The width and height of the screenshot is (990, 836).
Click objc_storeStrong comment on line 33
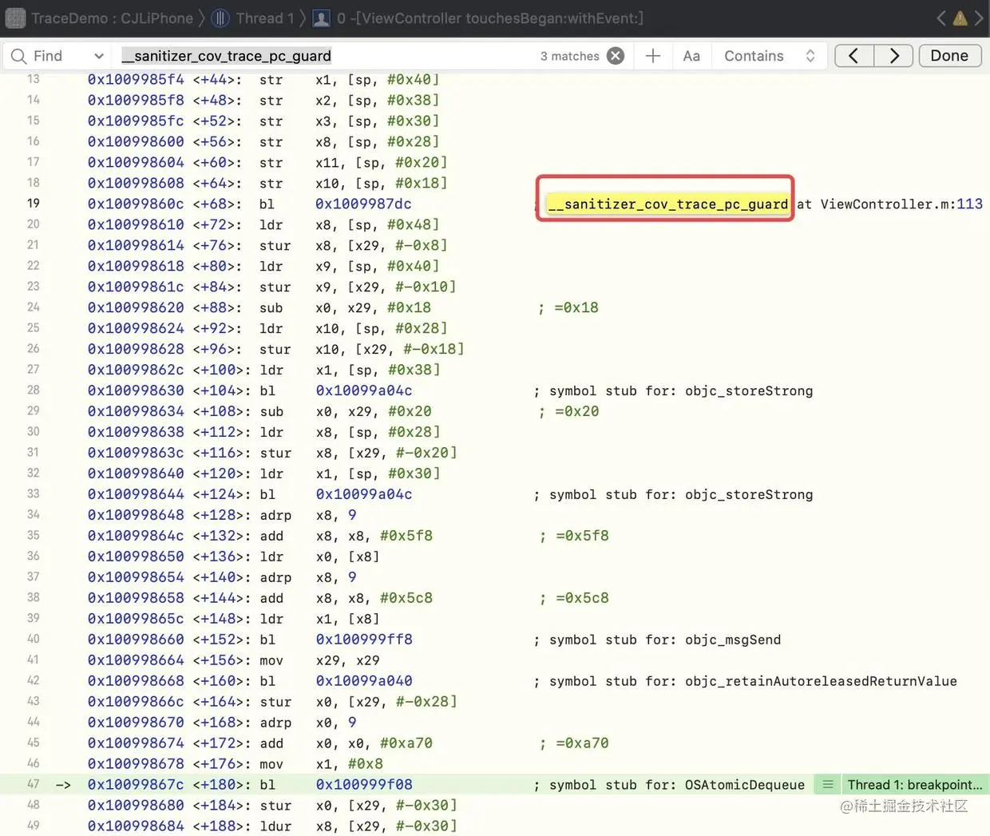(x=673, y=494)
